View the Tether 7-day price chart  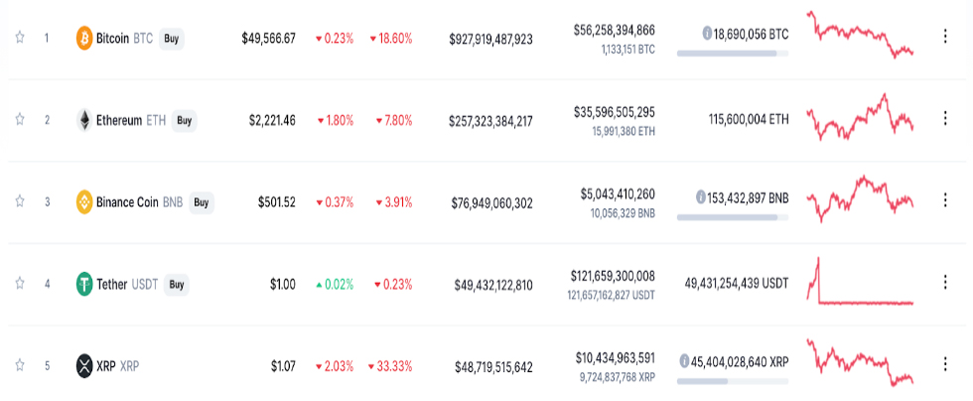860,282
